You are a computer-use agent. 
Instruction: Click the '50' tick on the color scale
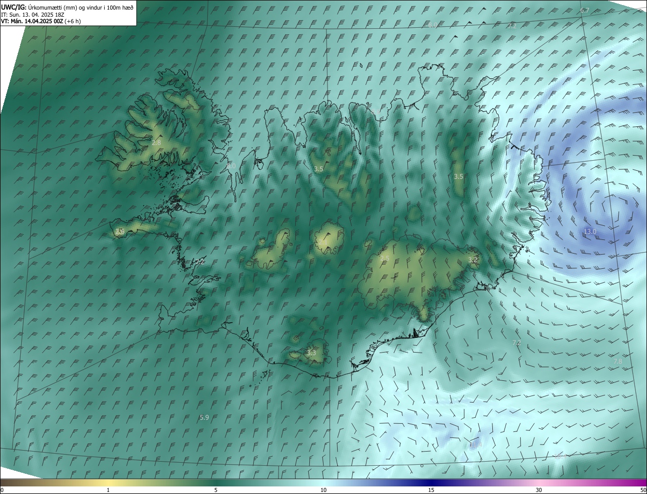[643, 490]
